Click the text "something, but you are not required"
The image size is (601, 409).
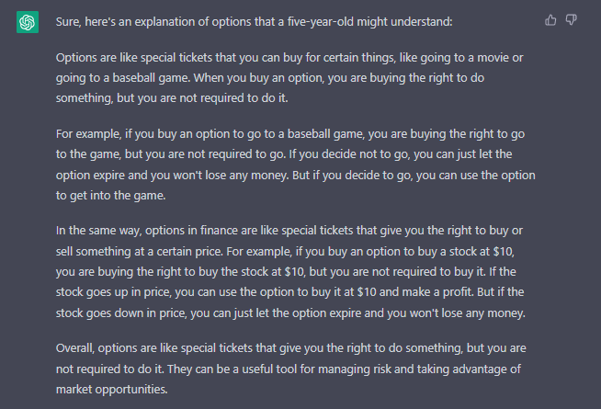coord(151,98)
